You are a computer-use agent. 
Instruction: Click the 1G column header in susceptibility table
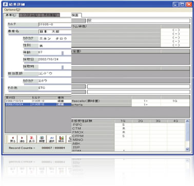pos(123,121)
